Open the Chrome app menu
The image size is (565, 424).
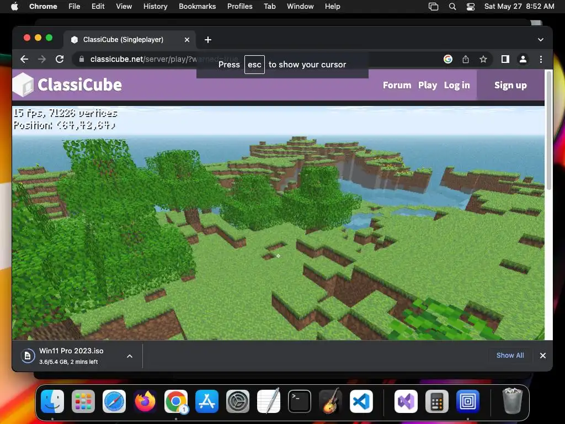(43, 7)
